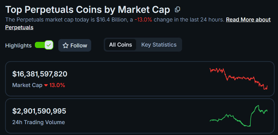Click the red market cap sparkline chart
The width and height of the screenshot is (278, 135).
pos(238,79)
